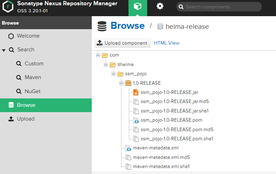Select Browse in the sidebar
Screen dimensions: 276x174
click(46, 105)
